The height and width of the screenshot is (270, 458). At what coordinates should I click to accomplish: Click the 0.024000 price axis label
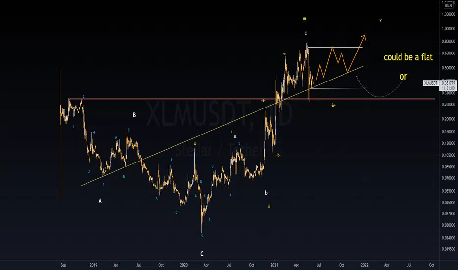tap(448, 238)
